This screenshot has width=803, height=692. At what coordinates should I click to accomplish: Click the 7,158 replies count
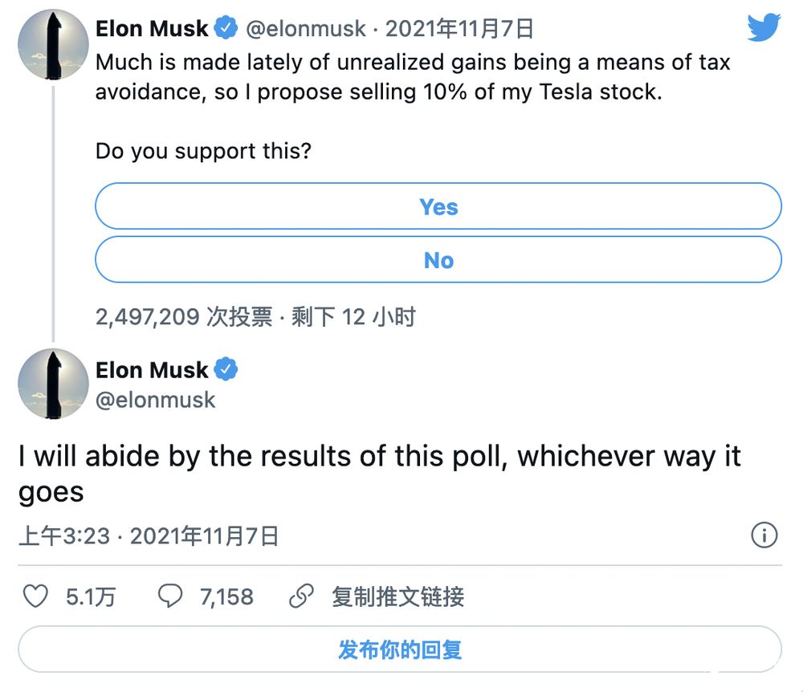pyautogui.click(x=227, y=596)
